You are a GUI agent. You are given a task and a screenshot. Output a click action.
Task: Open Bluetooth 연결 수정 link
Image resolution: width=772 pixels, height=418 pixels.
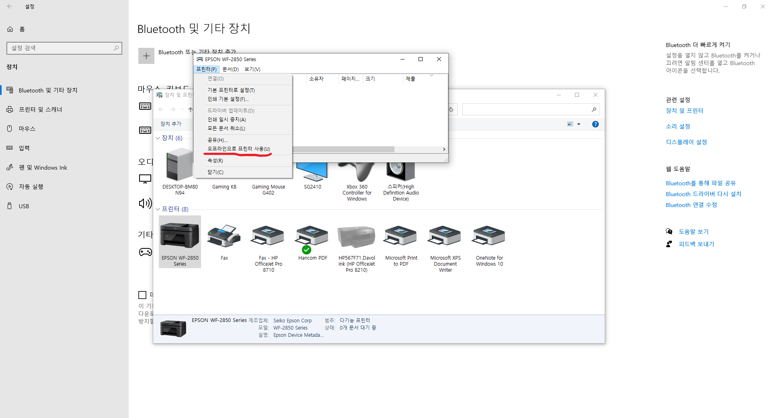(691, 205)
